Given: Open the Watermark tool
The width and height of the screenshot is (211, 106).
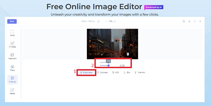Looking at the screenshot, I should click(x=12, y=56).
